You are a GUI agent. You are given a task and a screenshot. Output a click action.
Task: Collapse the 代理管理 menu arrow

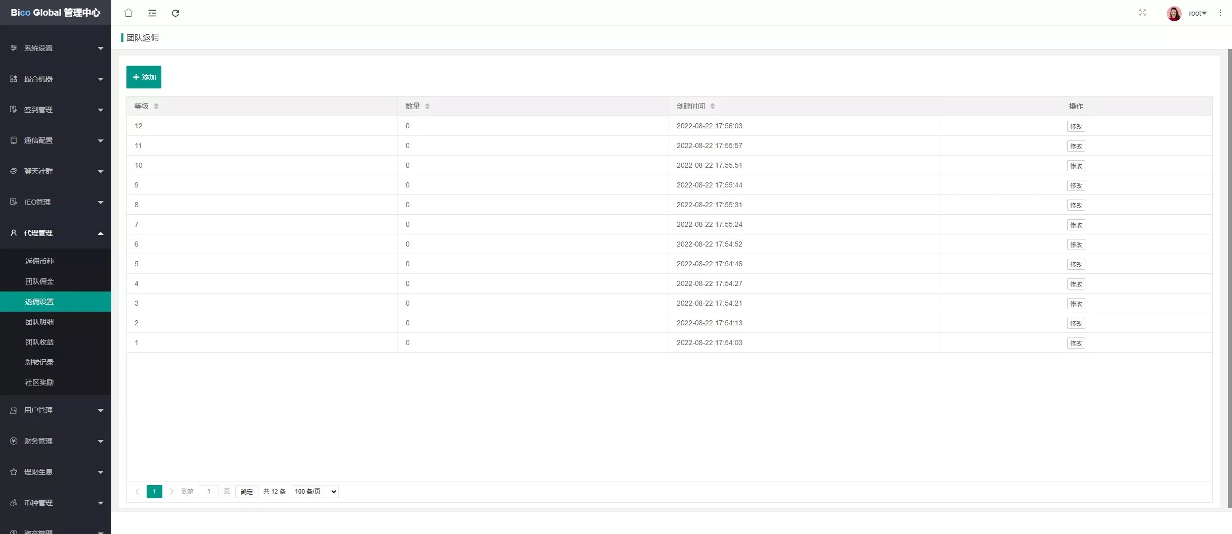[x=101, y=233]
